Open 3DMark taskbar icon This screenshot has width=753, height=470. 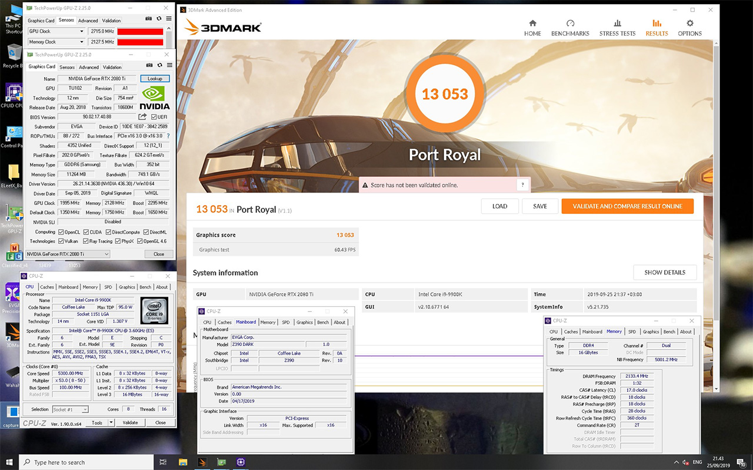pos(202,462)
